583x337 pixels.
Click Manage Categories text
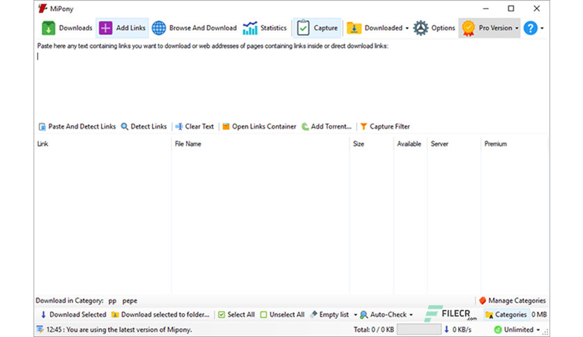click(517, 301)
